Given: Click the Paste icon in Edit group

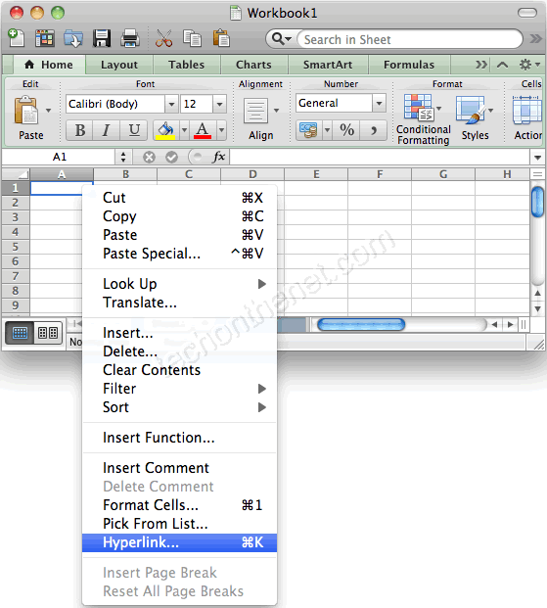Looking at the screenshot, I should click(25, 111).
